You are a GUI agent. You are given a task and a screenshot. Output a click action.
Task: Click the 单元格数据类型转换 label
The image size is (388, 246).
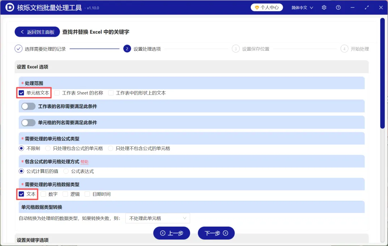(x=42, y=207)
